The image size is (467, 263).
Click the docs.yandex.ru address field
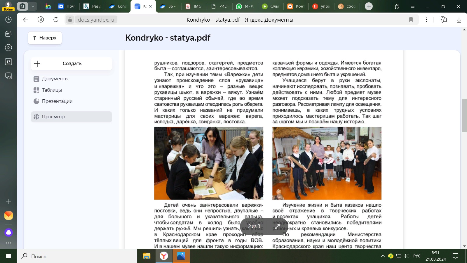pyautogui.click(x=96, y=20)
